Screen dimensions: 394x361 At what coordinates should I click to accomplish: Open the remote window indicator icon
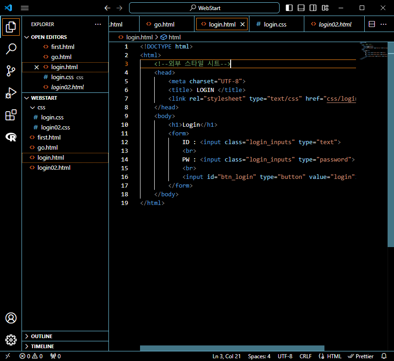(8, 356)
